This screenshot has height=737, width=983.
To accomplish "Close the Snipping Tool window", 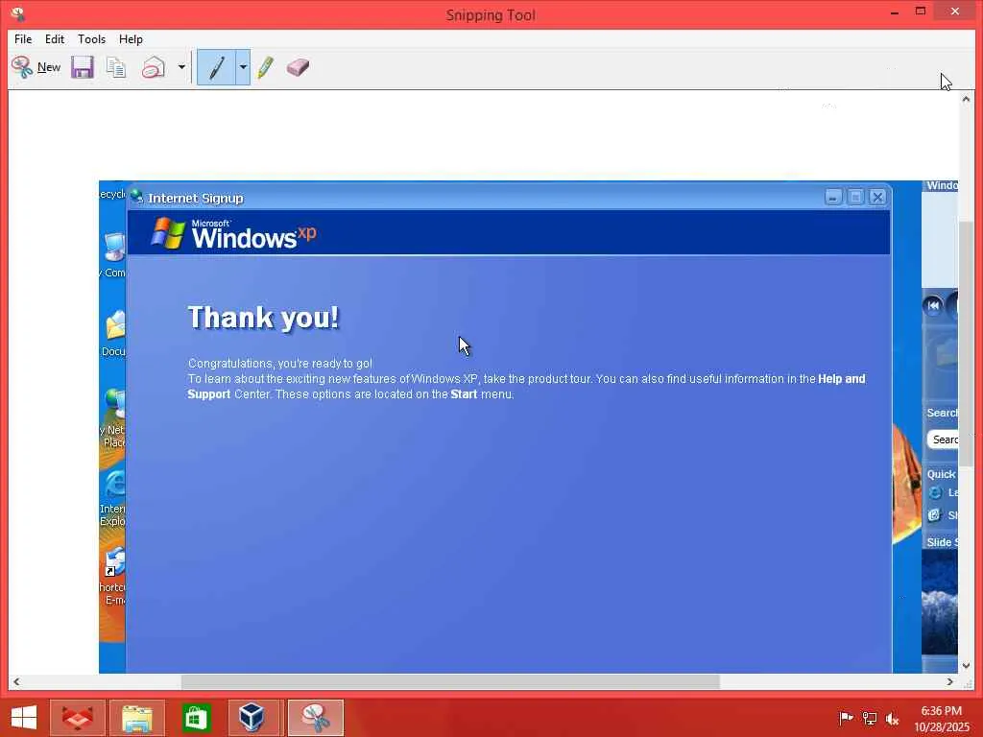I will coord(955,12).
